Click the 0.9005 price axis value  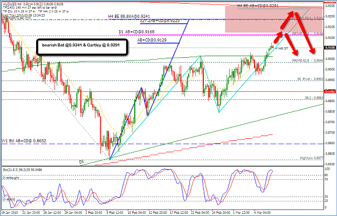(331, 69)
